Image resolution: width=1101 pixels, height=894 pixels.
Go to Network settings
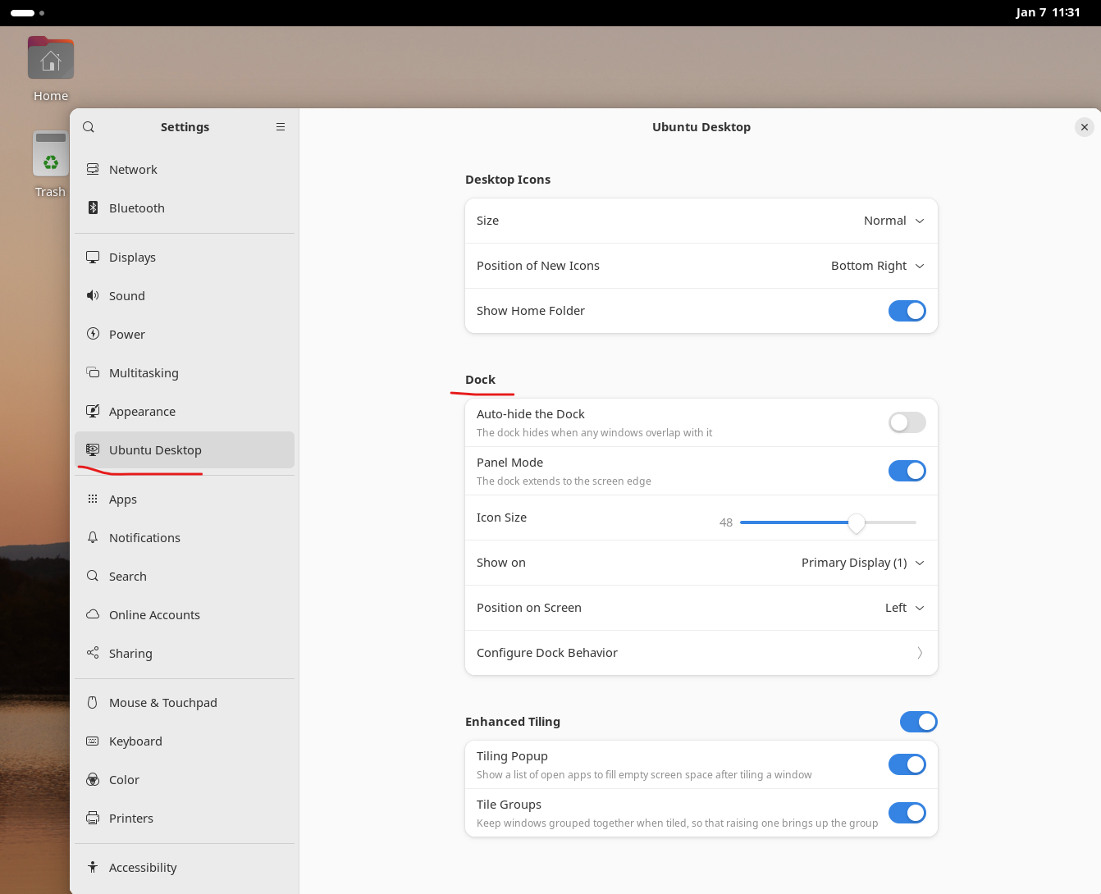[185, 169]
